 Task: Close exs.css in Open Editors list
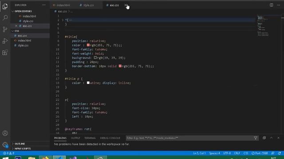click(16, 26)
